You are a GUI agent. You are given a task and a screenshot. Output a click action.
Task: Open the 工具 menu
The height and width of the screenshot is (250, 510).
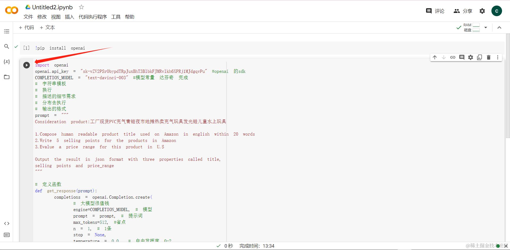click(116, 17)
